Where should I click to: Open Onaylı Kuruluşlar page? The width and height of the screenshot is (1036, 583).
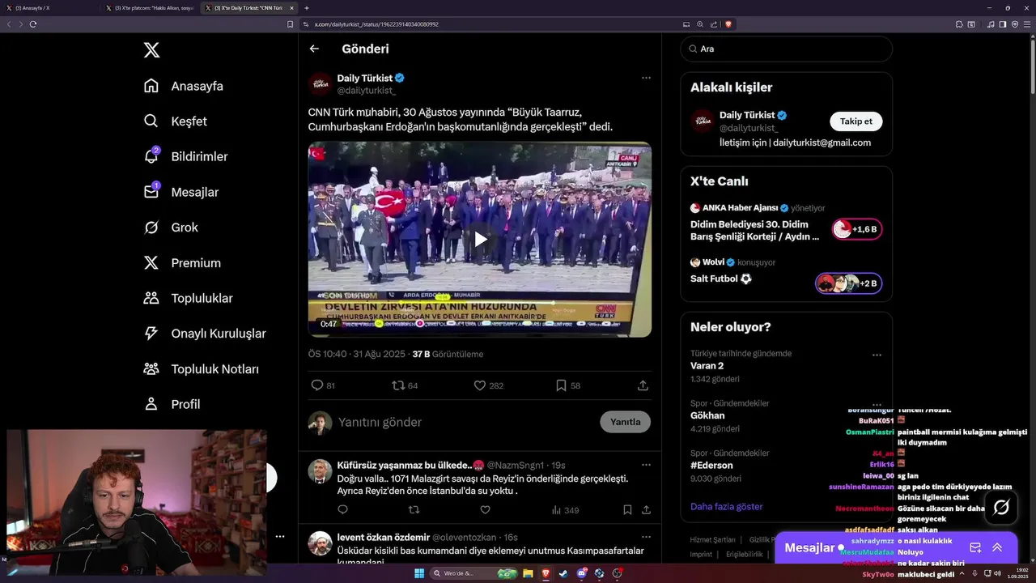[x=204, y=334]
